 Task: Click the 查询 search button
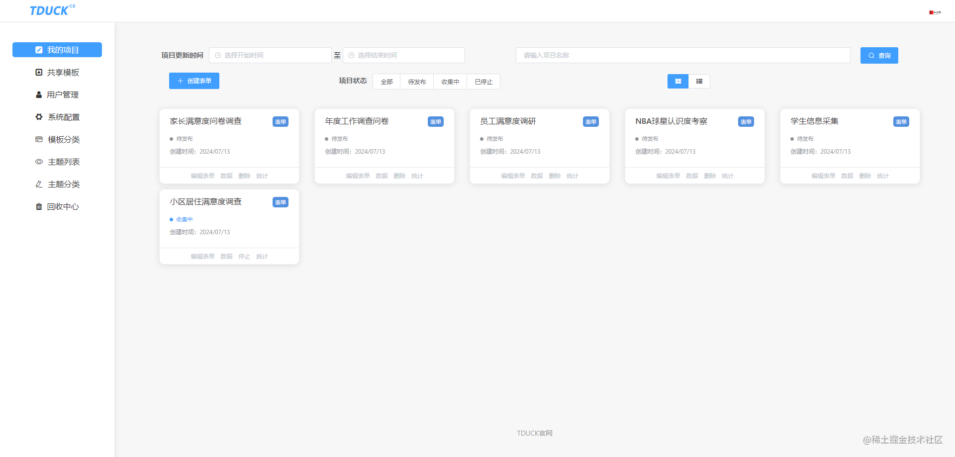pyautogui.click(x=879, y=55)
